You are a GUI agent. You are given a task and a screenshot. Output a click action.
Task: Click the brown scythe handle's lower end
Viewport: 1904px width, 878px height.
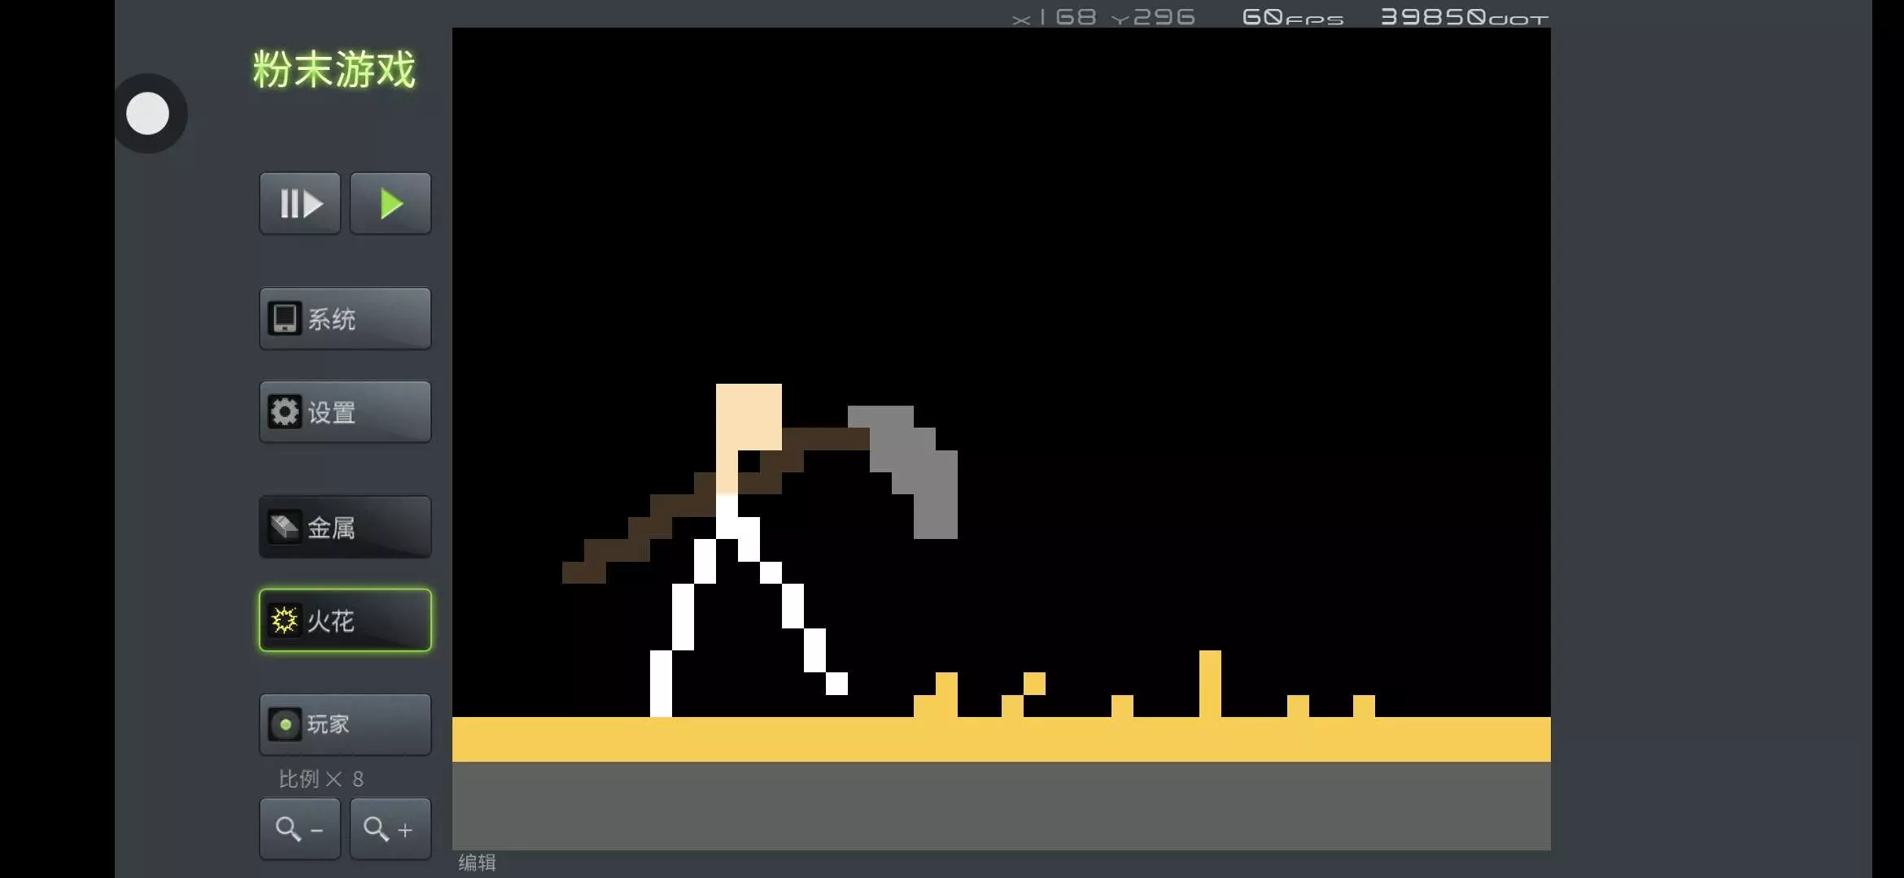tap(583, 572)
